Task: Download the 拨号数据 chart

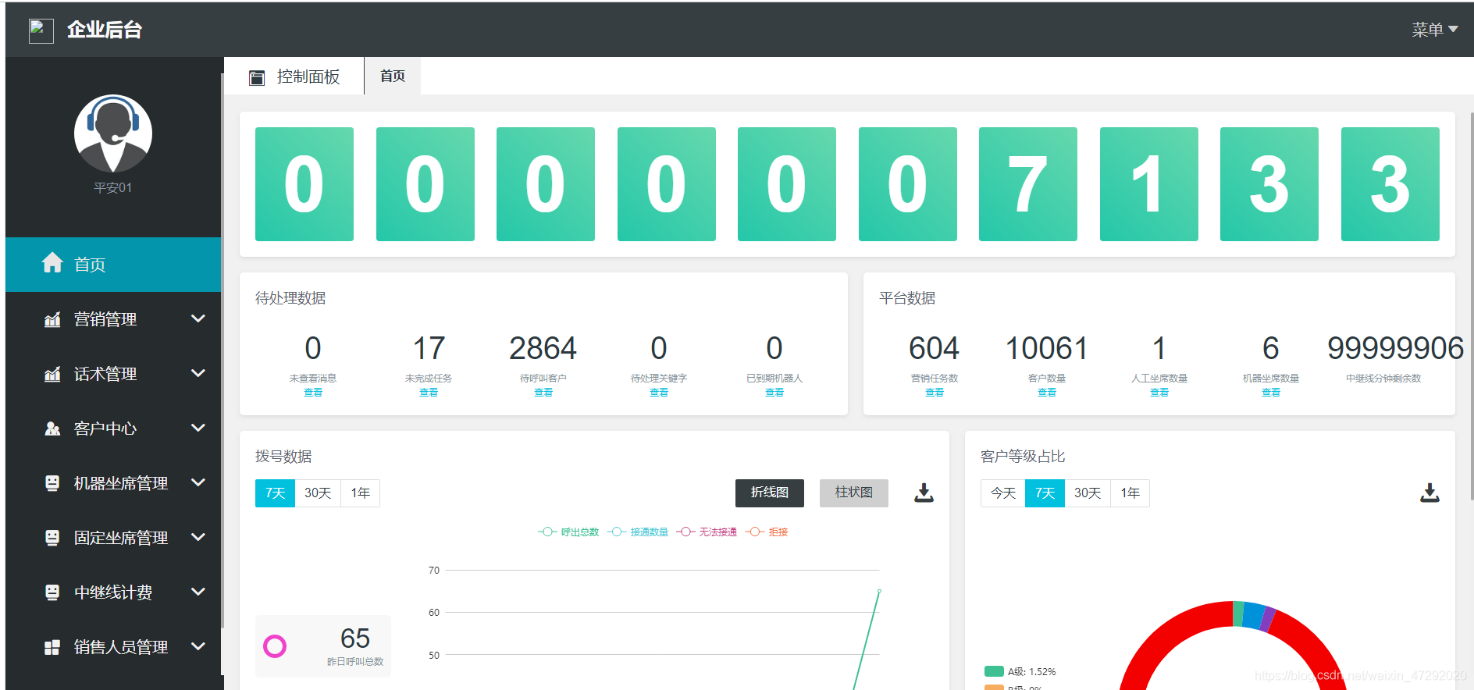Action: [x=924, y=493]
